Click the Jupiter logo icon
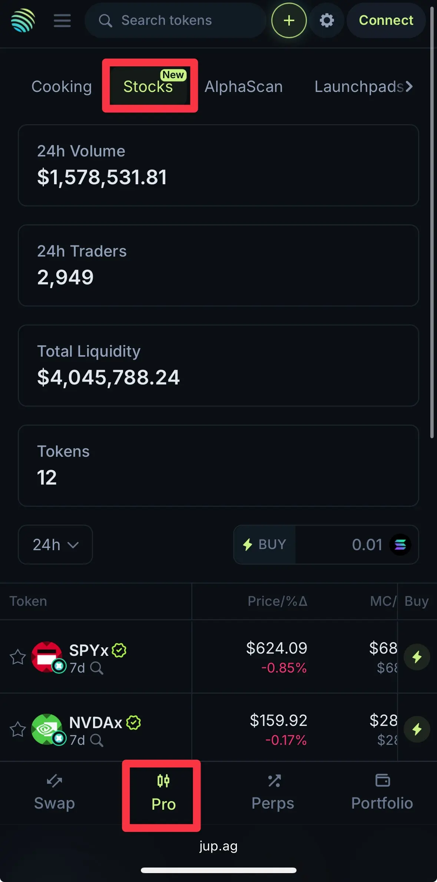This screenshot has width=437, height=882. tap(23, 20)
